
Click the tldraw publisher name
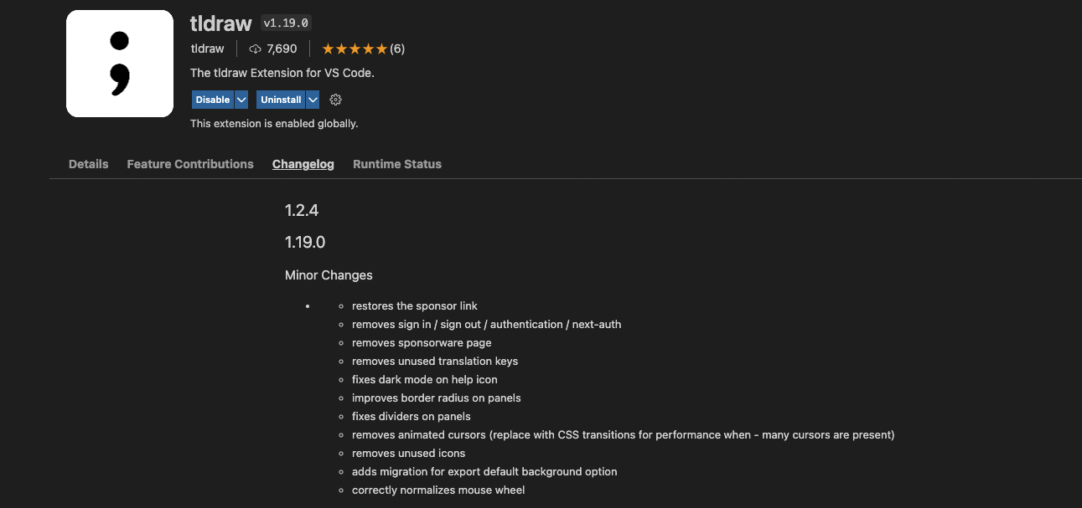(206, 49)
